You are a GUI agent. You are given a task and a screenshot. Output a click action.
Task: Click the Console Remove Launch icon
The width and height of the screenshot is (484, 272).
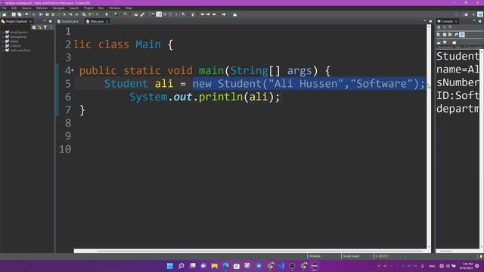tap(445, 27)
